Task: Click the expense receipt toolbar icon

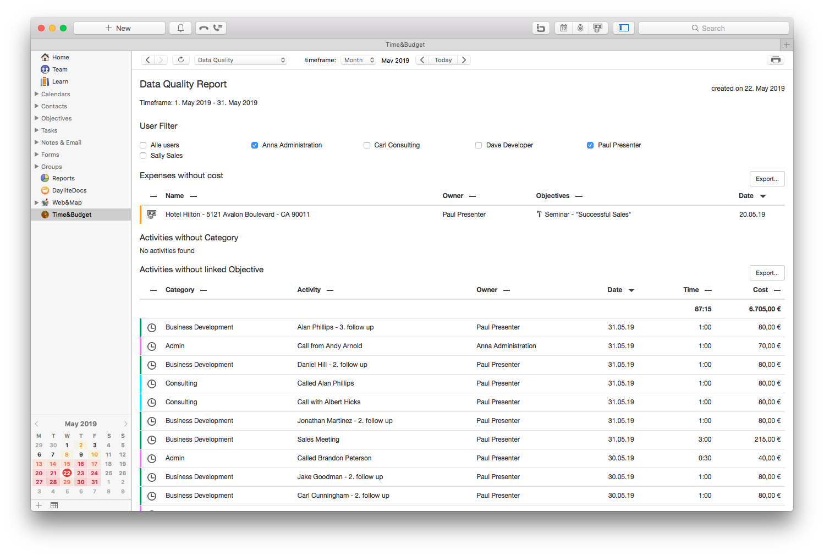Action: point(598,28)
